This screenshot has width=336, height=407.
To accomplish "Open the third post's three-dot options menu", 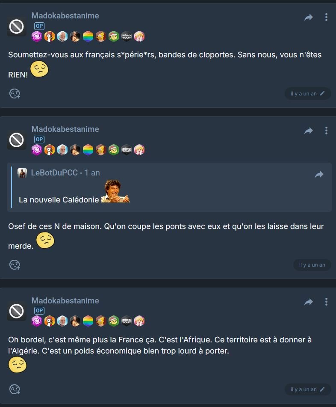I will [x=326, y=302].
